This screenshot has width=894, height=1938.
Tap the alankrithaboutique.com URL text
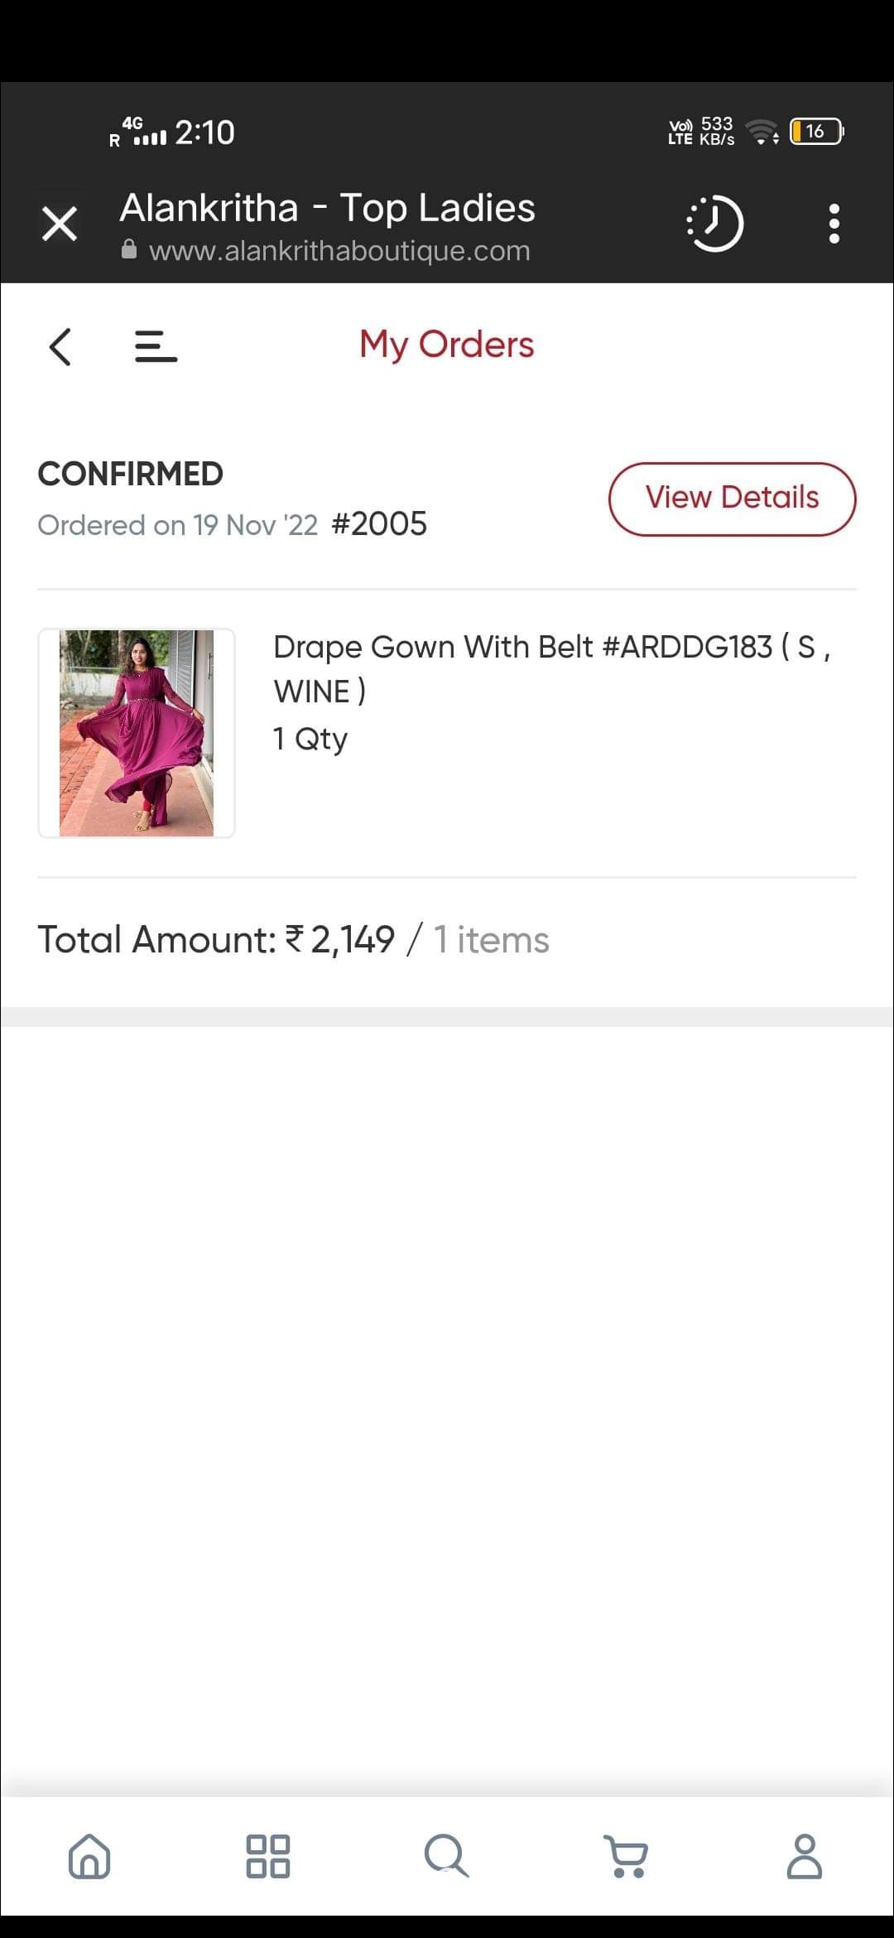click(x=339, y=250)
